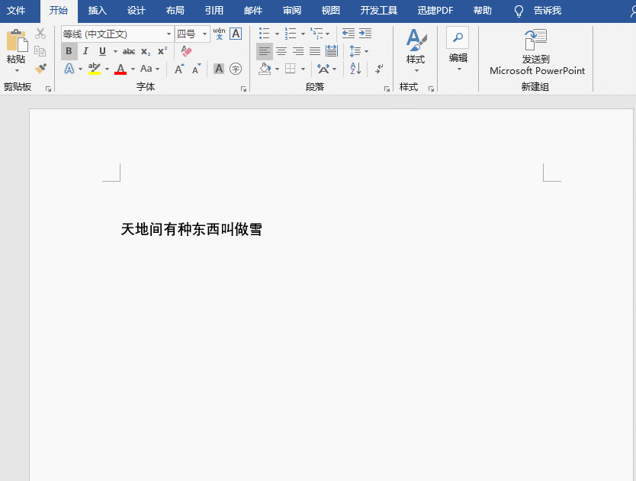Toggle bold formatting
Screen dimensions: 636x481
click(x=69, y=51)
